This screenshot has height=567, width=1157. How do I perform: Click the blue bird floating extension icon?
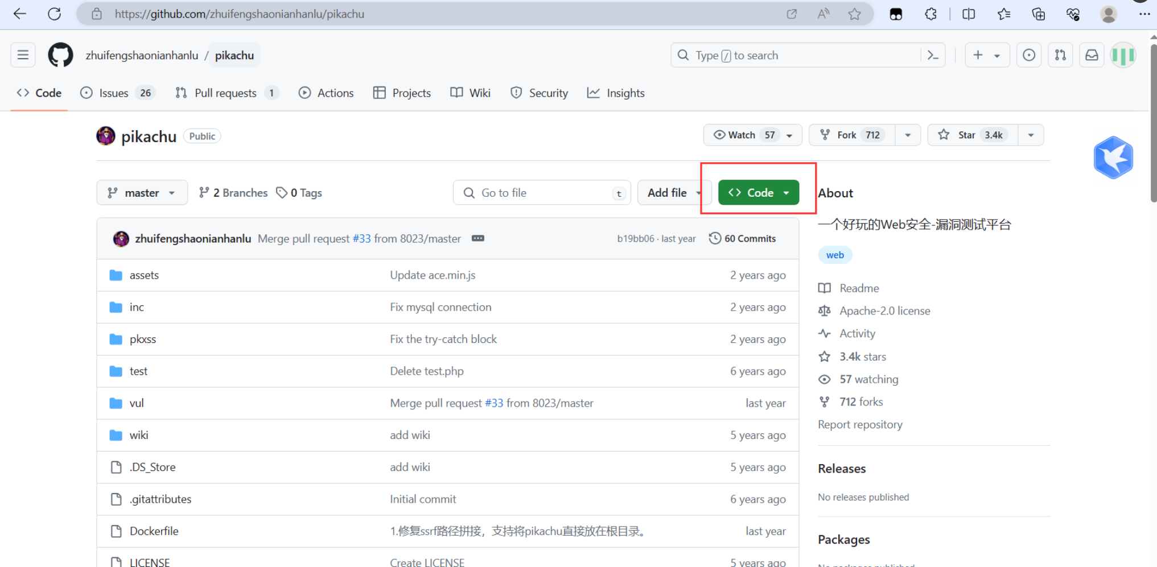click(x=1113, y=158)
